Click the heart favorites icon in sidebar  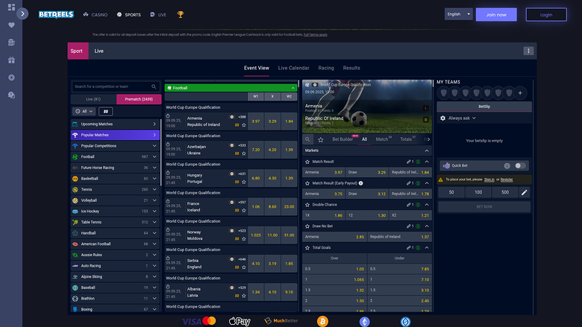tap(11, 25)
